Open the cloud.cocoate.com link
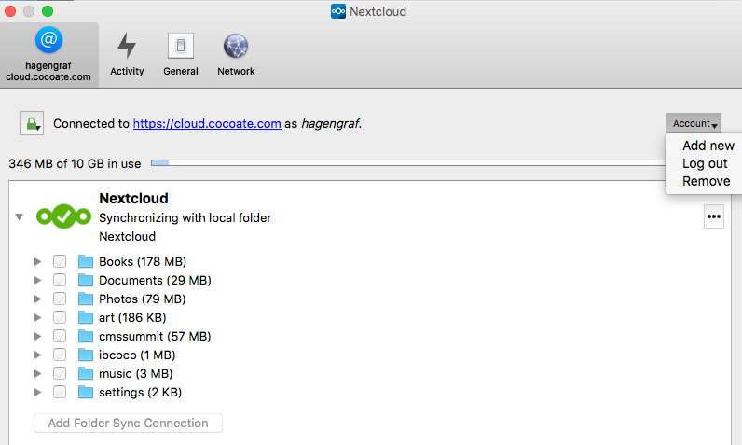The height and width of the screenshot is (445, 742). 207,123
